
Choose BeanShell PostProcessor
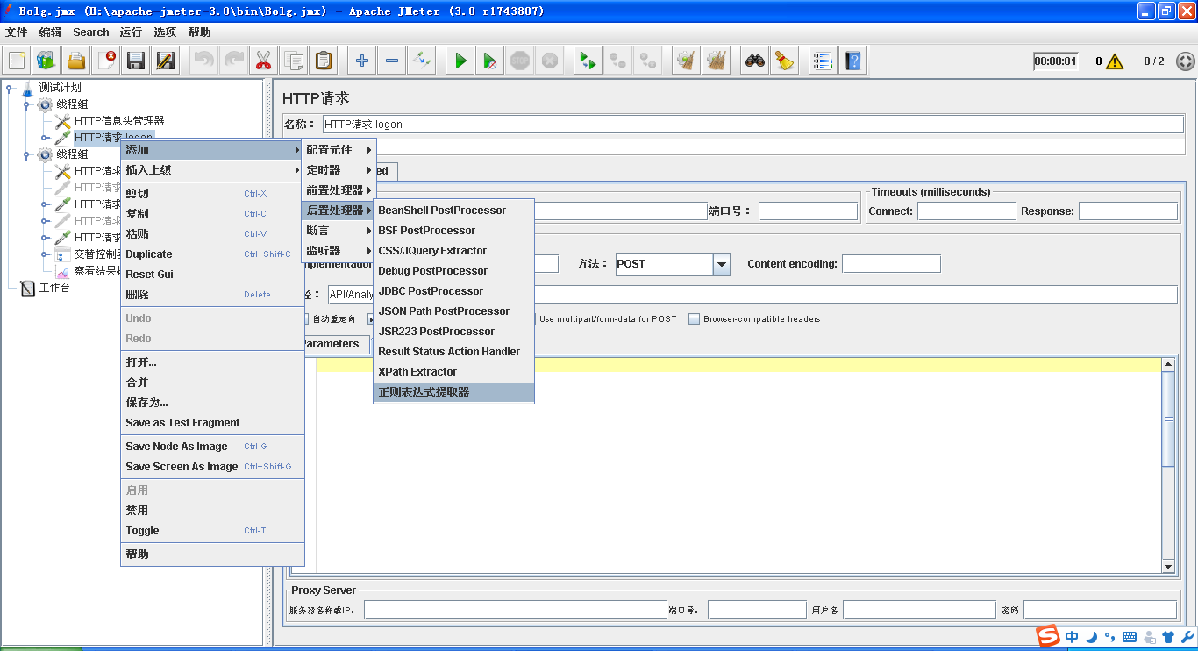pyautogui.click(x=453, y=211)
